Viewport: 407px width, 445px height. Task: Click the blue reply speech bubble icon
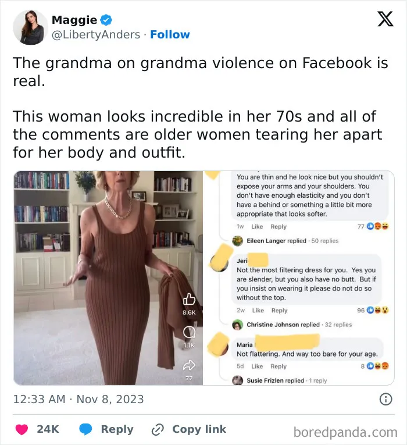(x=85, y=429)
